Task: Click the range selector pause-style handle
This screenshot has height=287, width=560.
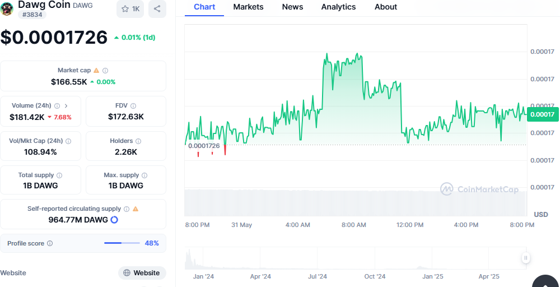Action: click(526, 258)
